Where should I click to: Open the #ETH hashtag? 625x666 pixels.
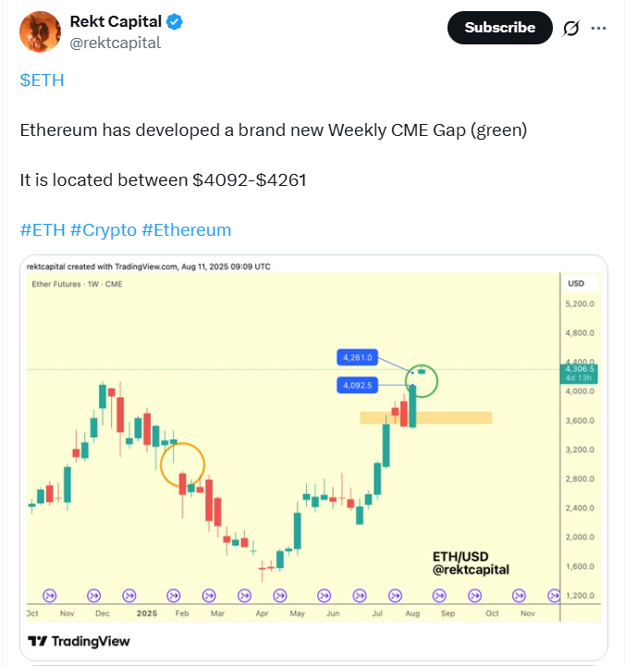pos(43,229)
